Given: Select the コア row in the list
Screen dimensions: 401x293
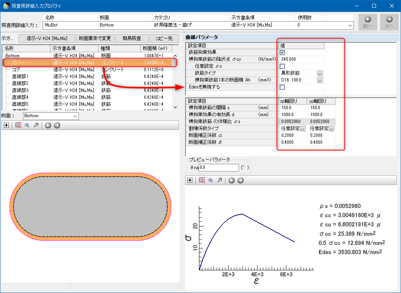Looking at the screenshot, I should click(16, 70).
